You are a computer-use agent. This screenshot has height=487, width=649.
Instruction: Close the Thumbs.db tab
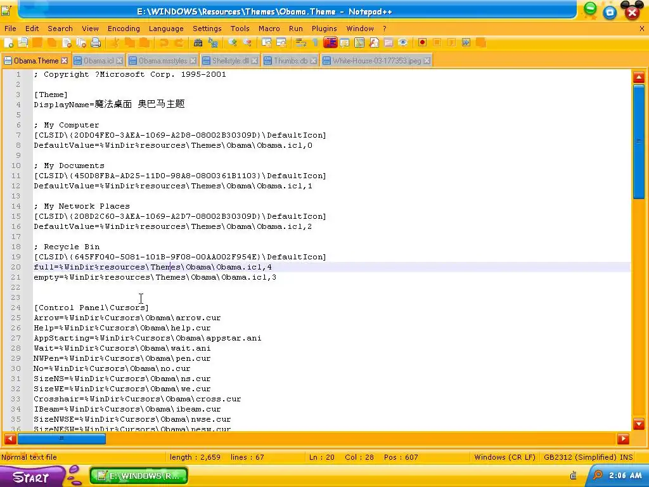(313, 61)
